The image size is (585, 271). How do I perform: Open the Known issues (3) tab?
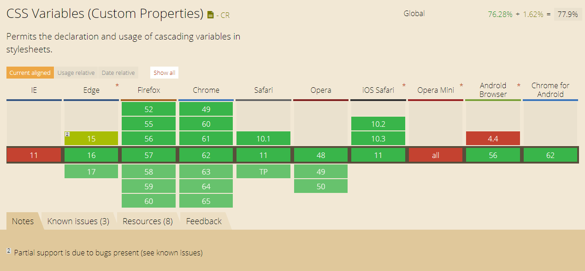pos(78,221)
